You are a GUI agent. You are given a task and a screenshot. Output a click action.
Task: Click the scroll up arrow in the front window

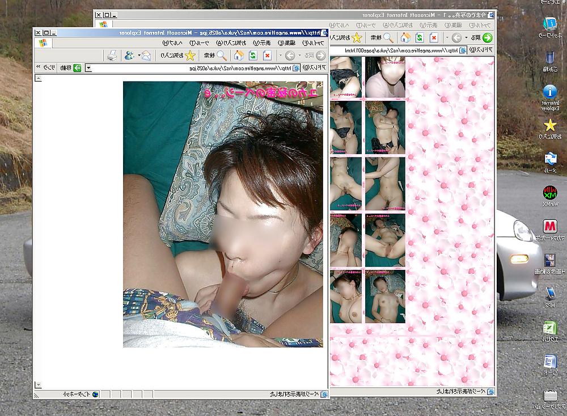pyautogui.click(x=38, y=78)
